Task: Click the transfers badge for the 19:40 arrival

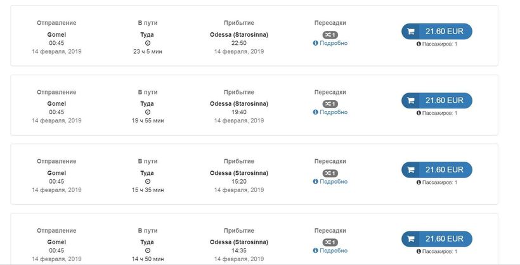Action: tap(330, 103)
